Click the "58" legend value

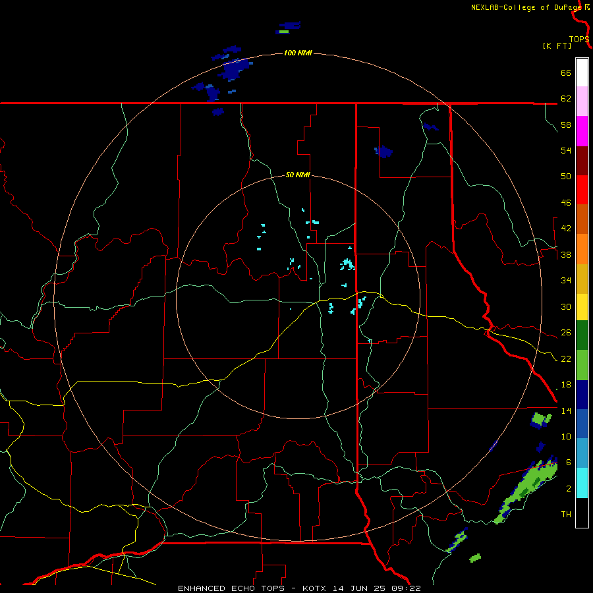pyautogui.click(x=566, y=125)
